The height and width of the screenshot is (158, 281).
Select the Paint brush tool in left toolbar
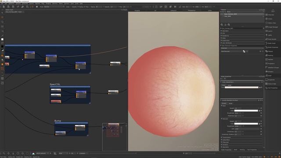tap(2, 36)
